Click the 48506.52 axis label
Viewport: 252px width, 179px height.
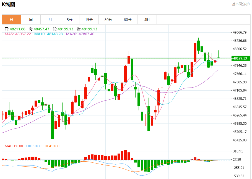pyautogui.click(x=240, y=49)
